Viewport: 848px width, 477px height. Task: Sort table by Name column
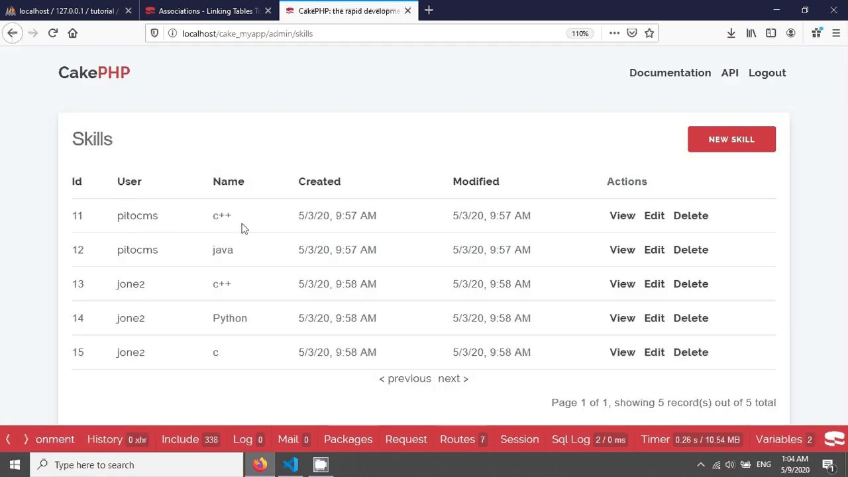(229, 182)
